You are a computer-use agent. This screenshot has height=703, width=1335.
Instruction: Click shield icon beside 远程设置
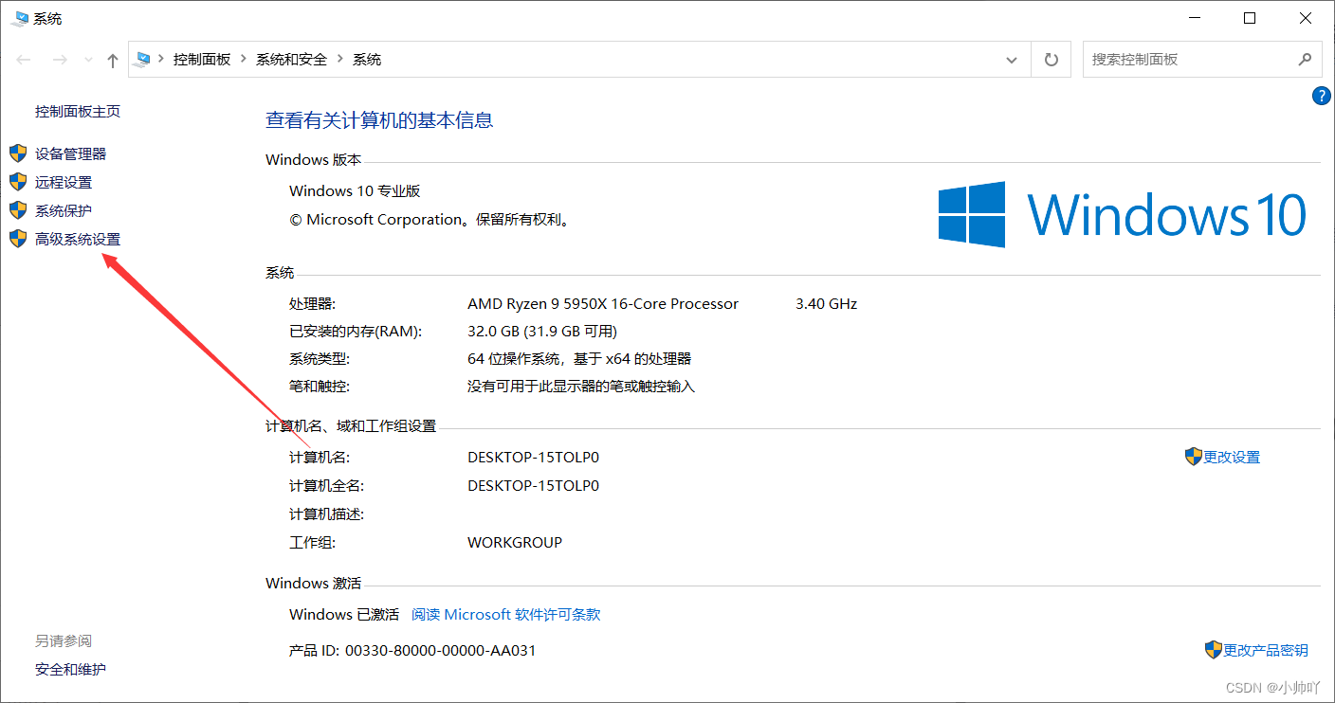pyautogui.click(x=18, y=182)
